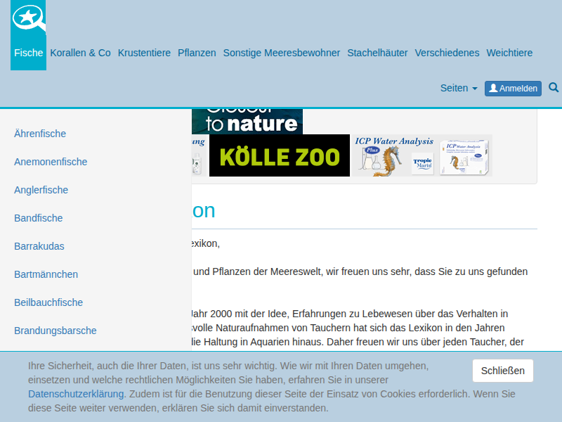Select the Weichtiere menu item

click(x=509, y=53)
